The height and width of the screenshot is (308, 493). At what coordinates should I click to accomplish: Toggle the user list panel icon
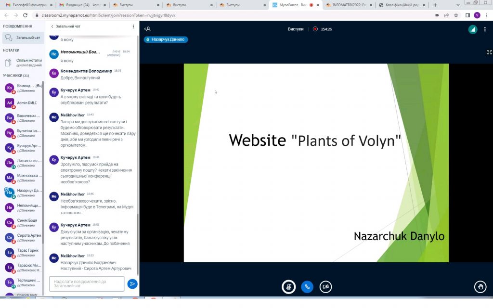pyautogui.click(x=148, y=29)
